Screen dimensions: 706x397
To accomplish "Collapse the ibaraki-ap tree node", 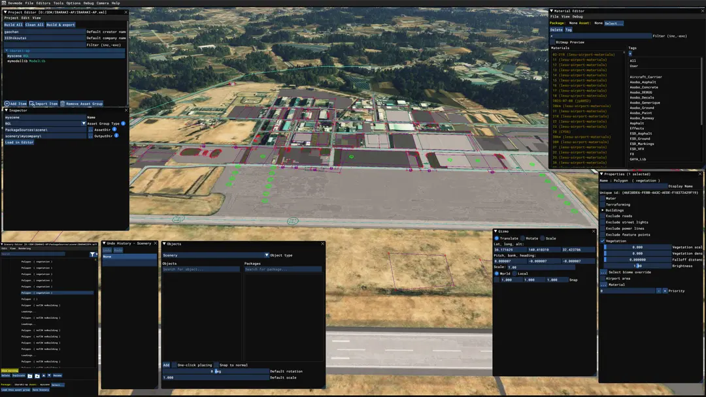I will coord(7,51).
